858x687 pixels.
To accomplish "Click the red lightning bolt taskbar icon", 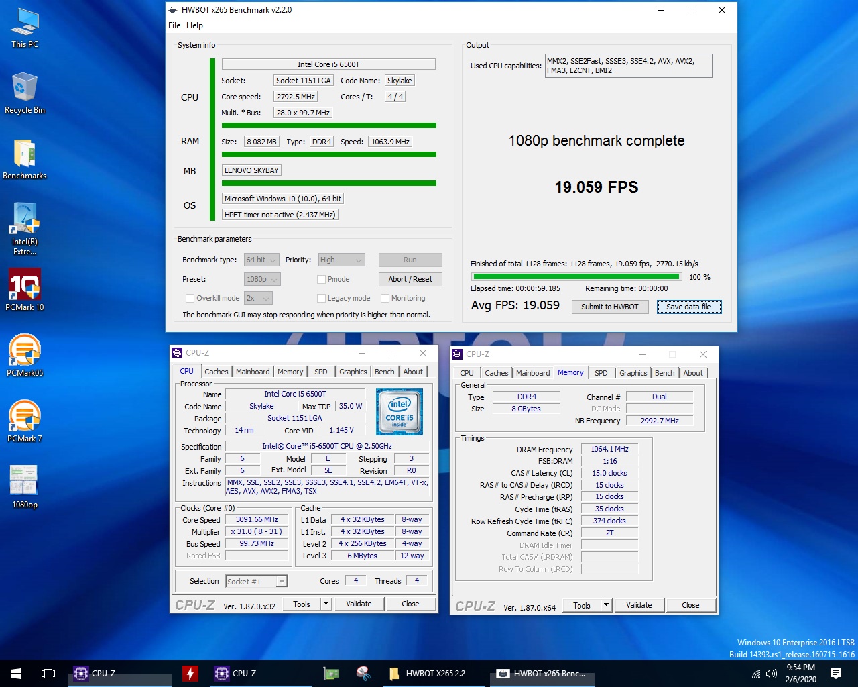I will (190, 674).
